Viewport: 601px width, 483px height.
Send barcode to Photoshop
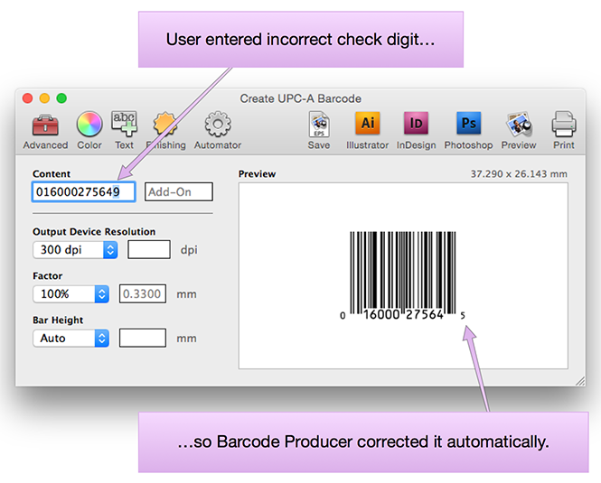click(x=468, y=128)
